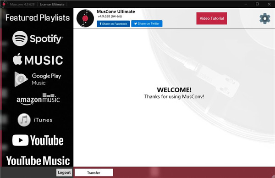Image resolution: width=275 pixels, height=178 pixels.
Task: Click the Logout button
Action: click(64, 172)
